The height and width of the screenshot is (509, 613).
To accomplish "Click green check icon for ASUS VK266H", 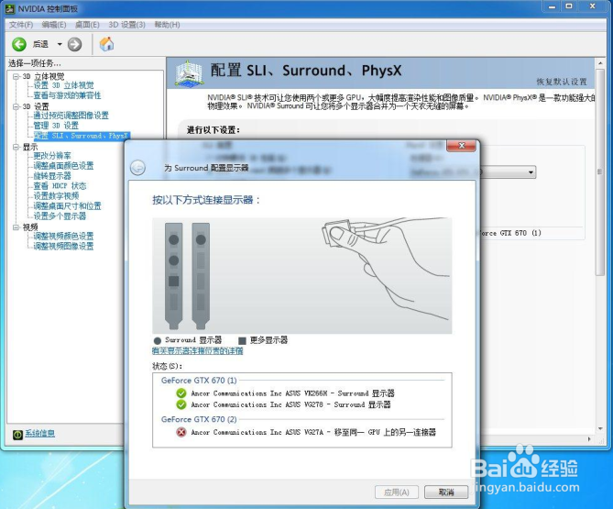I will pyautogui.click(x=181, y=393).
